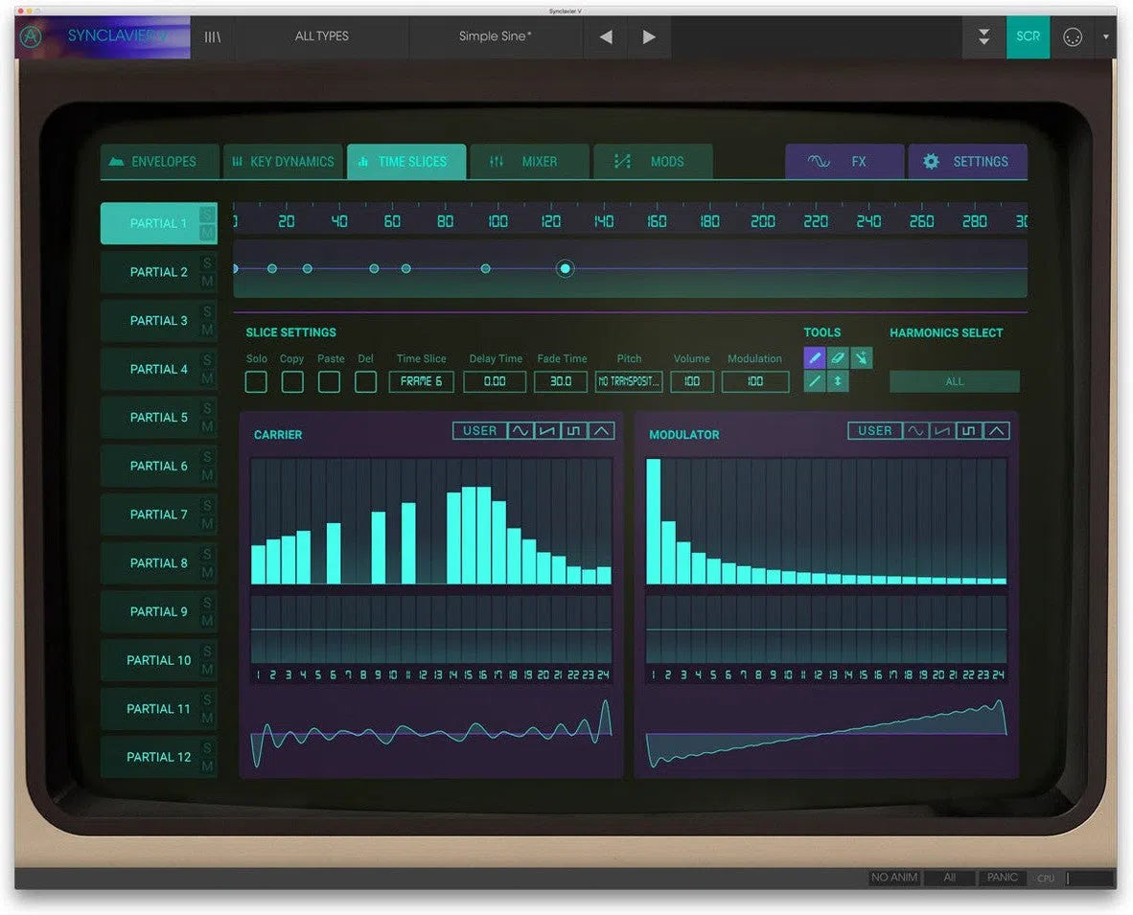Choose the square wave preset for Modulator
The image size is (1133, 915).
(969, 430)
